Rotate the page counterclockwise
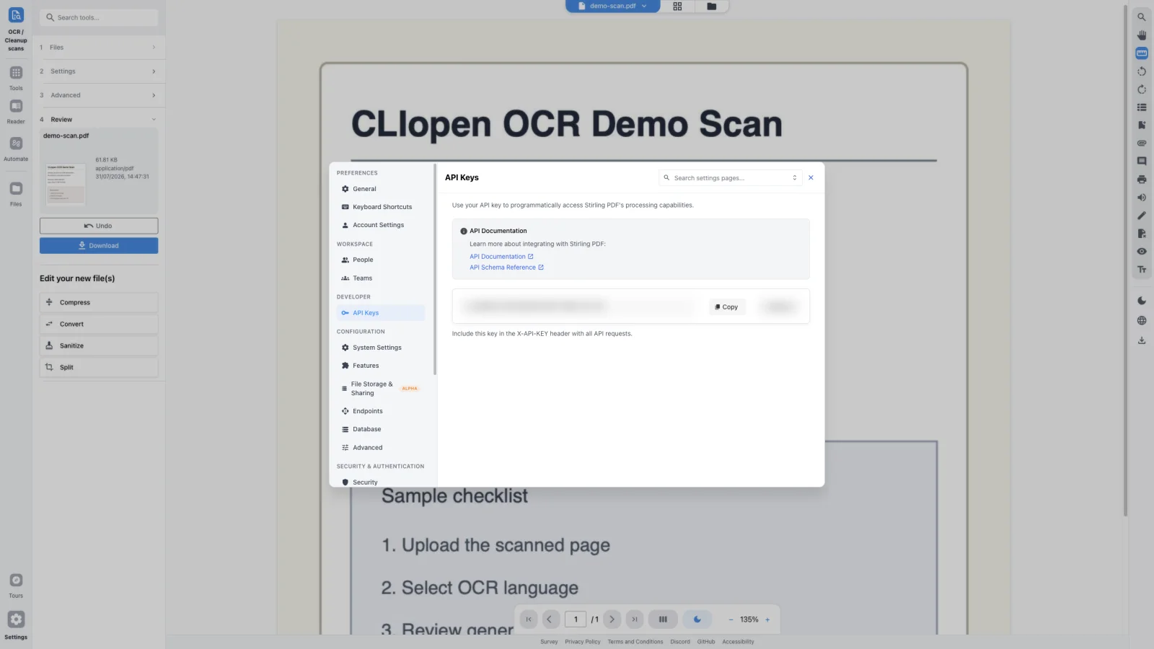This screenshot has height=649, width=1154. coord(1142,71)
